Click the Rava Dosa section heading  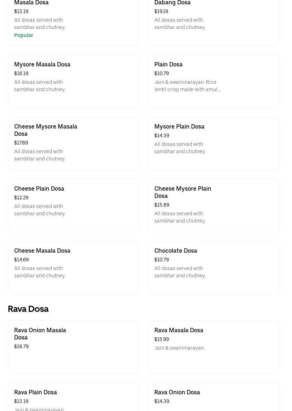(28, 309)
